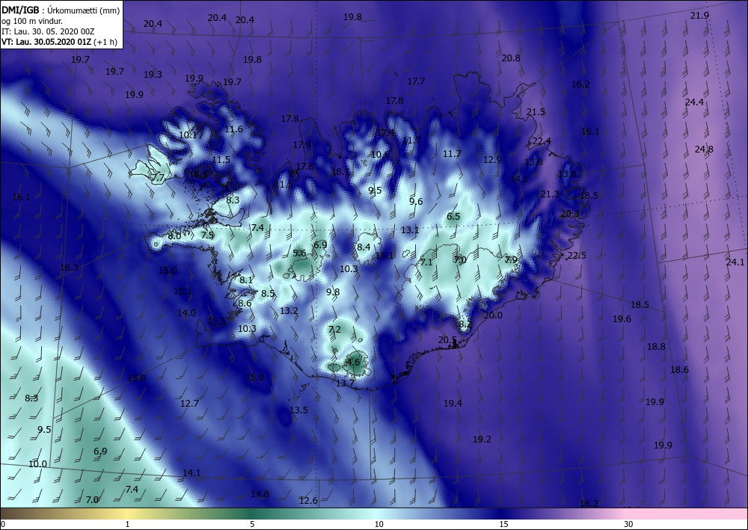Click the 20.5 value on the south coast
This screenshot has height=530, width=748.
(x=447, y=340)
